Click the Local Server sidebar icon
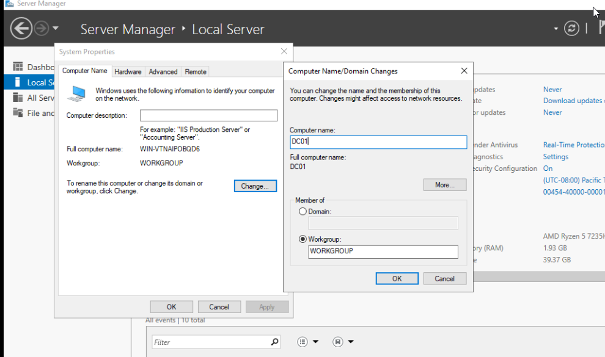 click(x=18, y=82)
